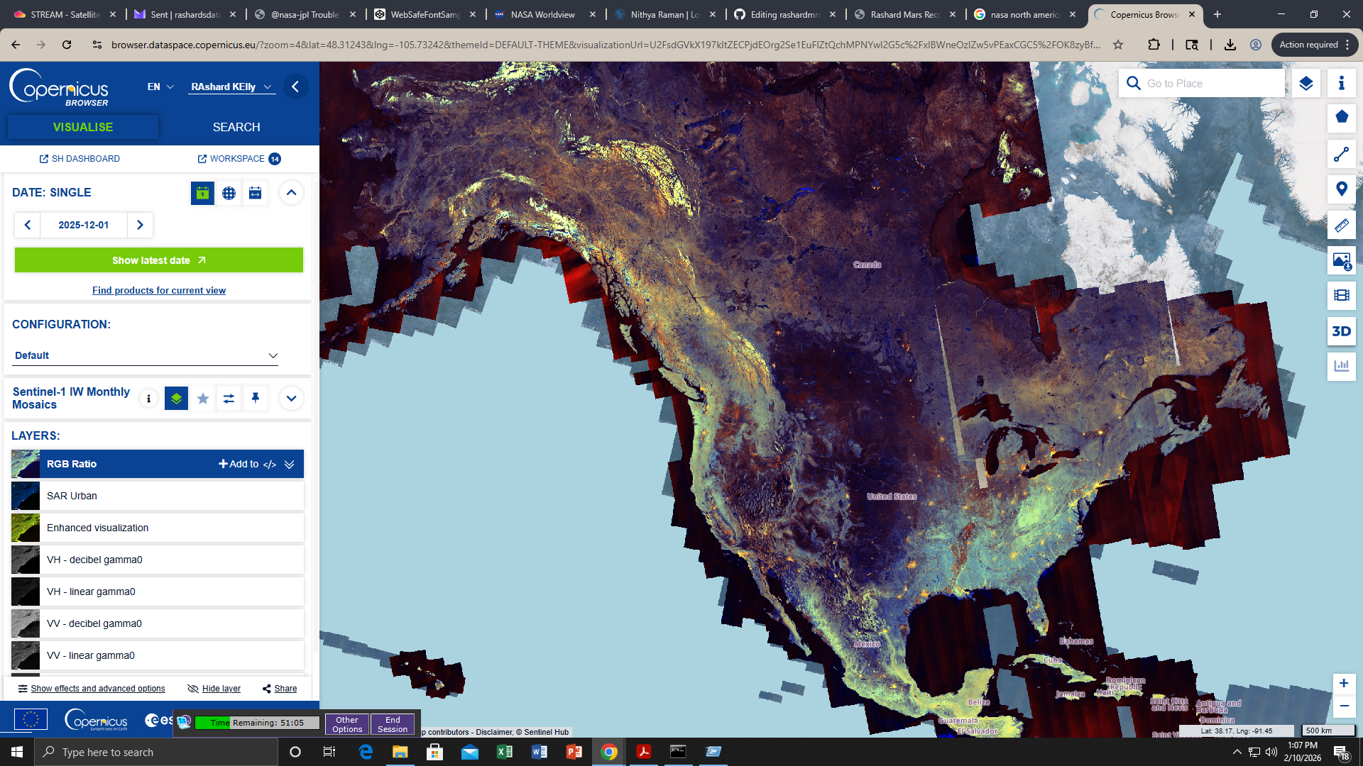Switch to mosaic date mode globe icon
The height and width of the screenshot is (766, 1363).
coord(229,193)
